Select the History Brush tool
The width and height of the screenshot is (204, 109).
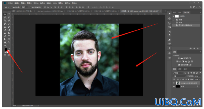click(x=9, y=27)
